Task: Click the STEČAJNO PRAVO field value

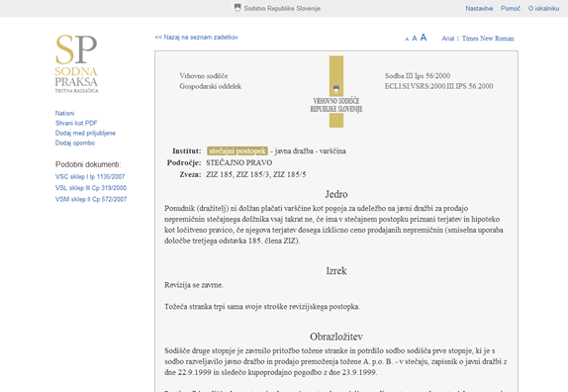Action: pyautogui.click(x=239, y=162)
